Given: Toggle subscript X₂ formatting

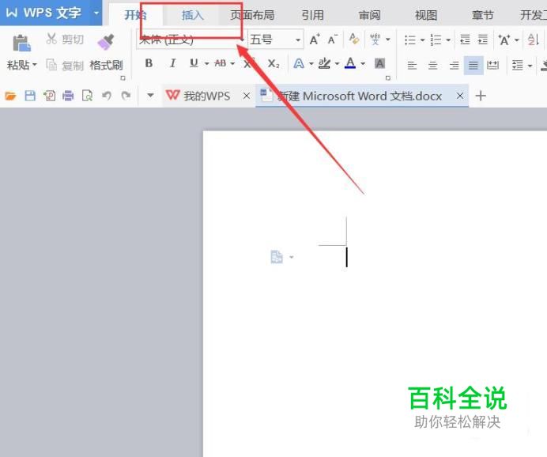Looking at the screenshot, I should [x=273, y=64].
